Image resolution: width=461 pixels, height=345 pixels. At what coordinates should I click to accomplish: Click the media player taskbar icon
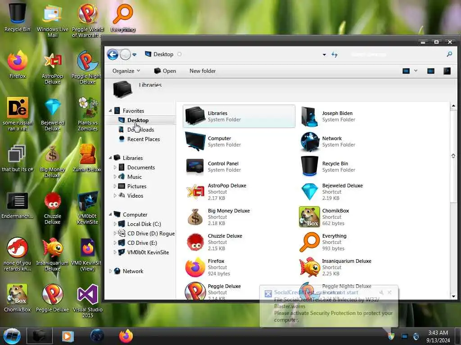(x=68, y=336)
